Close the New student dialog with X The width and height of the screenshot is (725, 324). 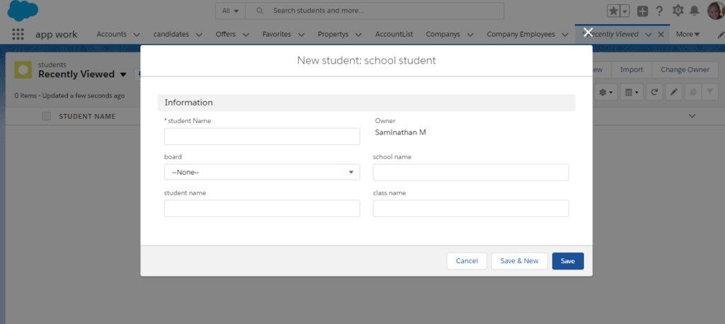coord(588,32)
